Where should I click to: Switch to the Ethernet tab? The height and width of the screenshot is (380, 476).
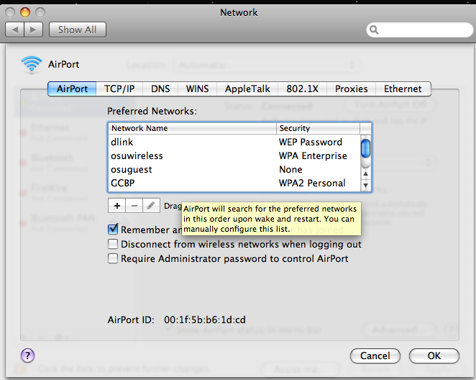[403, 89]
